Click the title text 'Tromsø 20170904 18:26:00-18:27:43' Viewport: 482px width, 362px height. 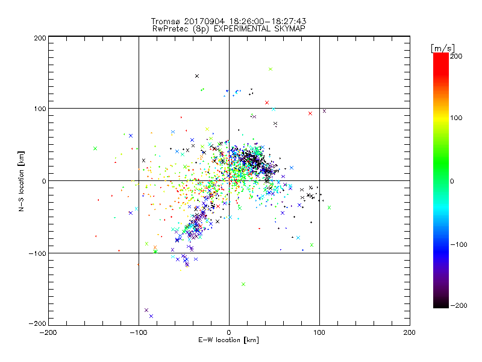[x=229, y=21]
